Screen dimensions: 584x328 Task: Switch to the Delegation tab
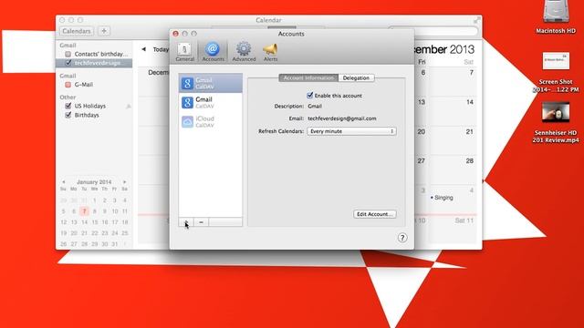356,78
